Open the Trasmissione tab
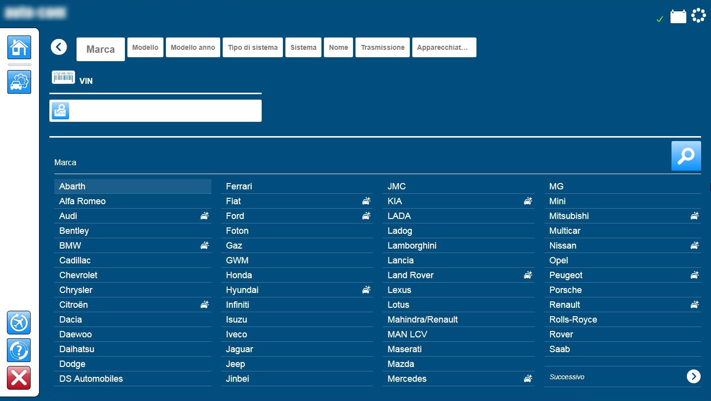711x401 pixels. [x=383, y=47]
